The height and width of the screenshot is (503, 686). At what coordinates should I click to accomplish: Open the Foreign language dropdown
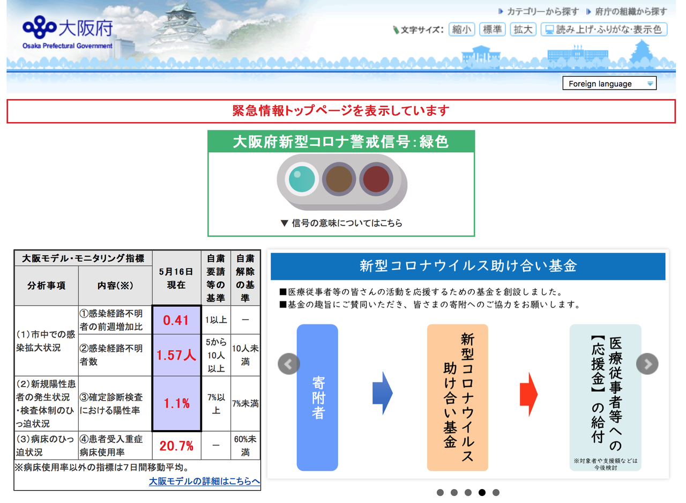609,84
